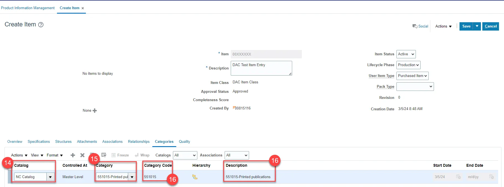Click the hierarchy icon in the category row
Viewport: 504px width, 187px height.
pos(195,177)
